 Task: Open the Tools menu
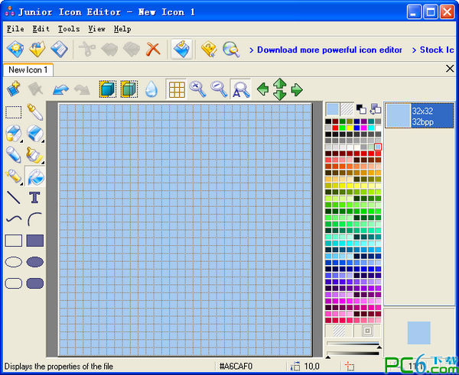click(69, 29)
